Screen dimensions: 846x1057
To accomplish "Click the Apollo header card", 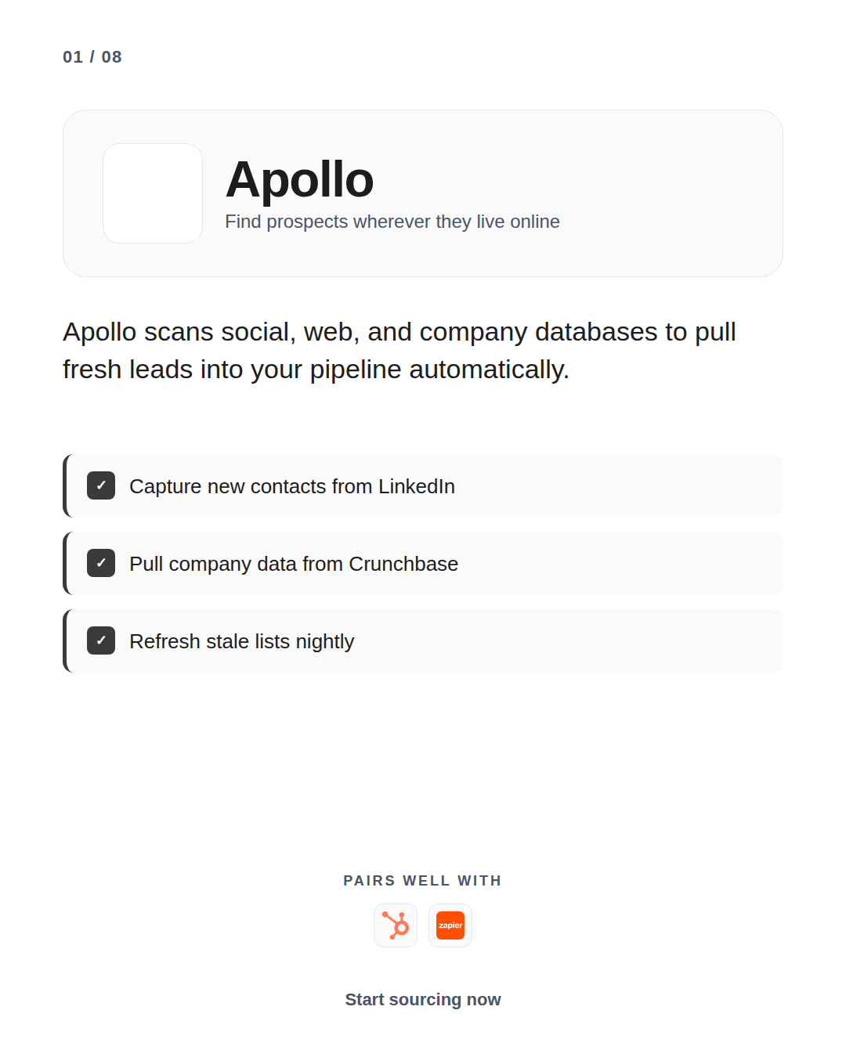I will (x=423, y=193).
